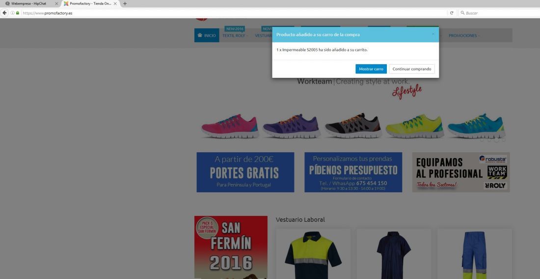Click the Mostrar carro button
This screenshot has width=540, height=279.
click(x=371, y=69)
